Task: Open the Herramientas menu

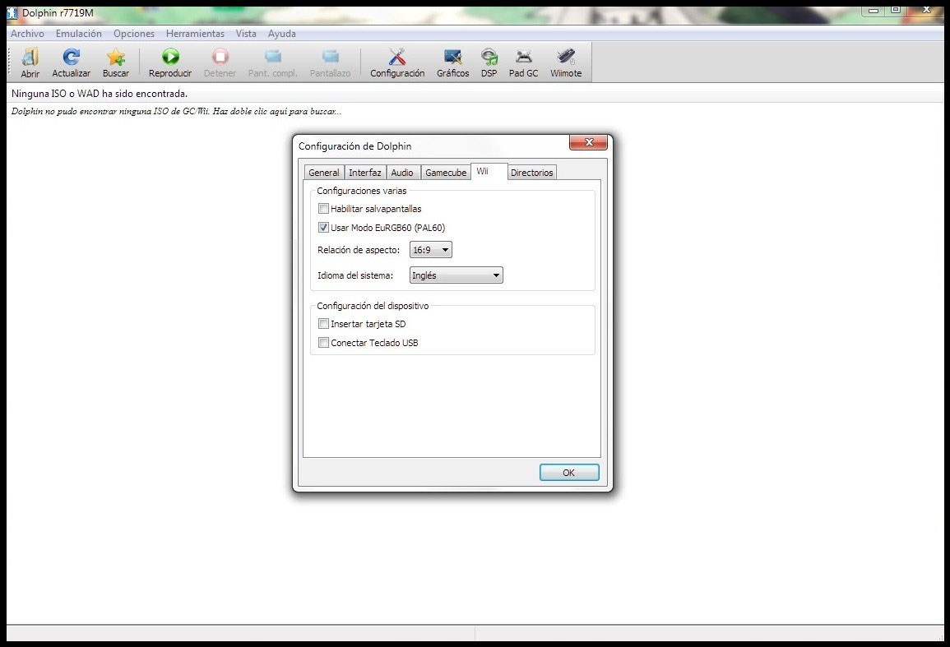Action: (x=195, y=34)
